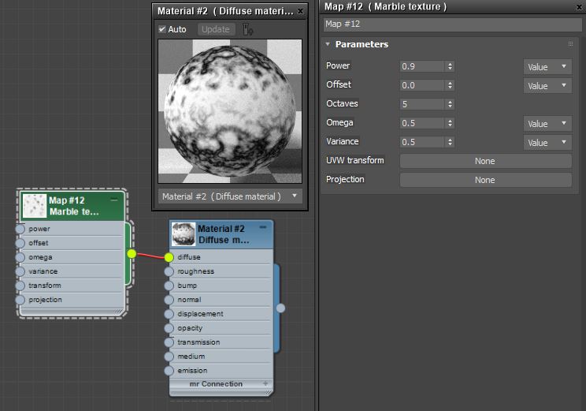Image resolution: width=586 pixels, height=411 pixels.
Task: Click the omega input socket on Marble node
Action: tap(20, 257)
